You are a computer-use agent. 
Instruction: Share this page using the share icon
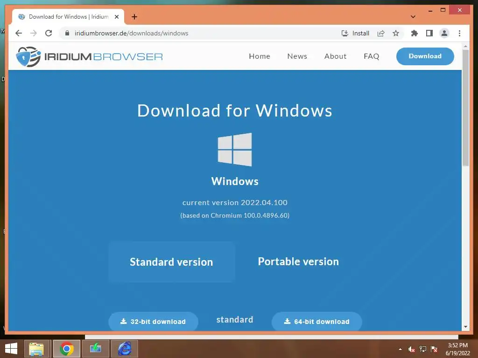click(x=381, y=33)
